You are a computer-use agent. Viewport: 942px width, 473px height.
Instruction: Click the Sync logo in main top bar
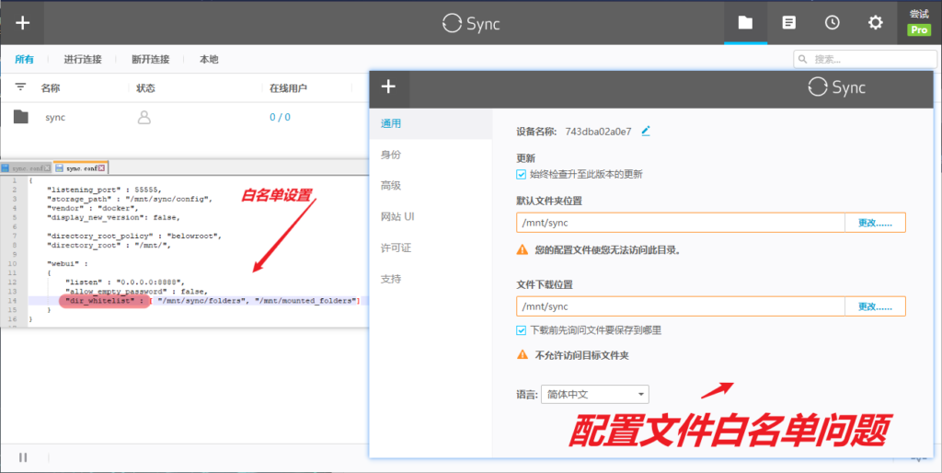pyautogui.click(x=471, y=23)
